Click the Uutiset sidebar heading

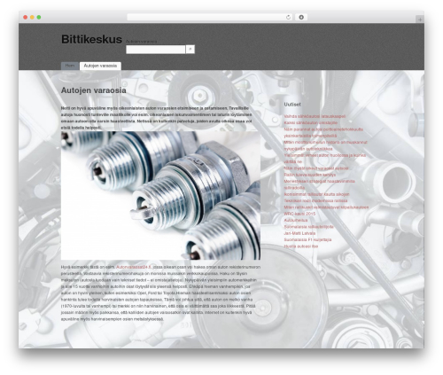coord(292,105)
